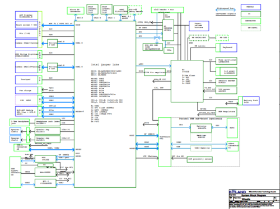Select the Lid sensor block
280x209 pixels.
226,91
